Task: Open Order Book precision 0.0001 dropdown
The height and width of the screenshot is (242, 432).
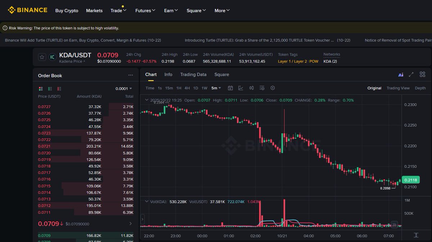Action: coord(124,88)
